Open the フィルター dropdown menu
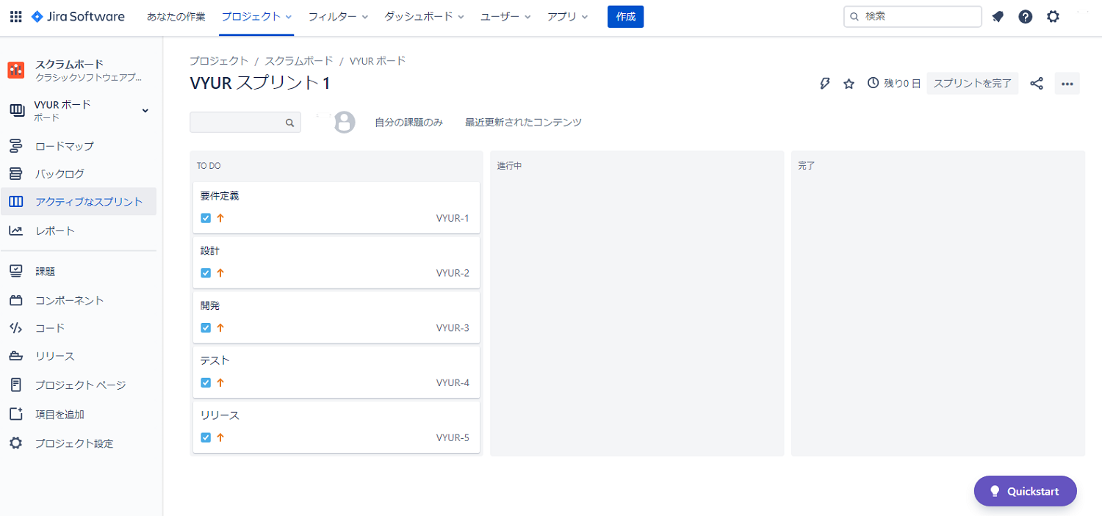 [338, 16]
